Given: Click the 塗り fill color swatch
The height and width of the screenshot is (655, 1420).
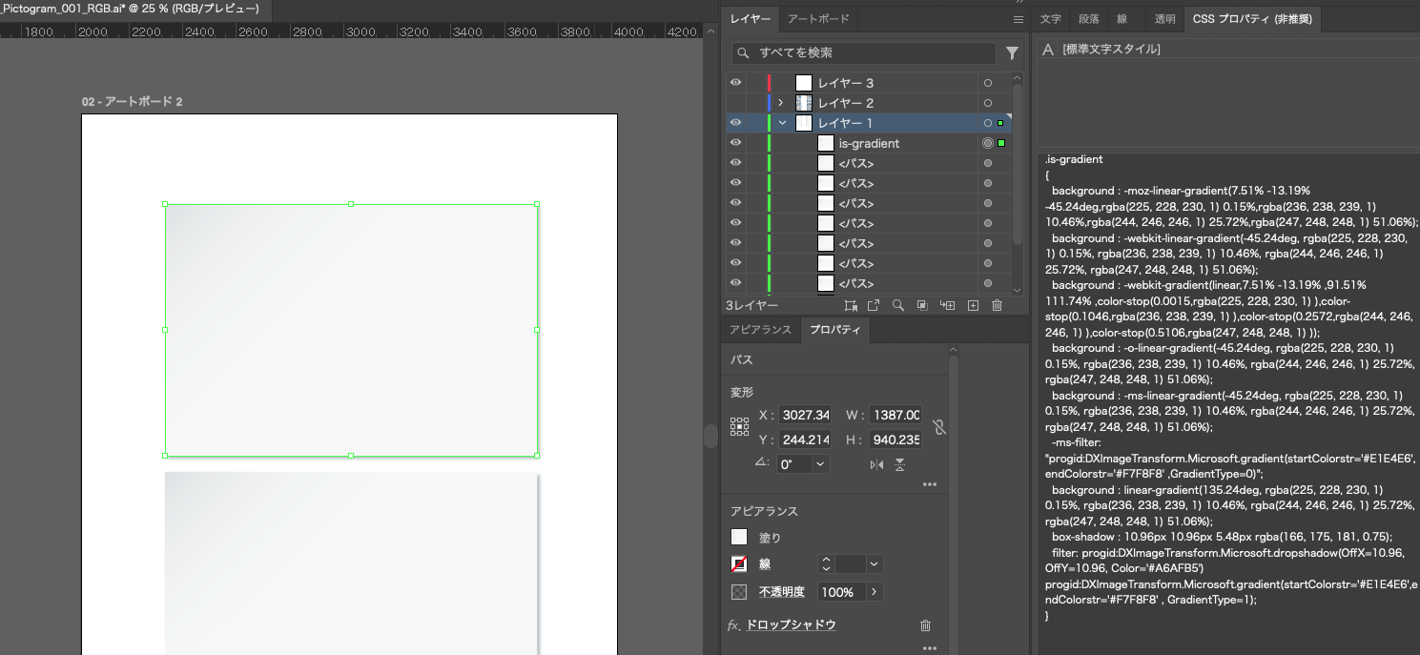Looking at the screenshot, I should click(739, 538).
